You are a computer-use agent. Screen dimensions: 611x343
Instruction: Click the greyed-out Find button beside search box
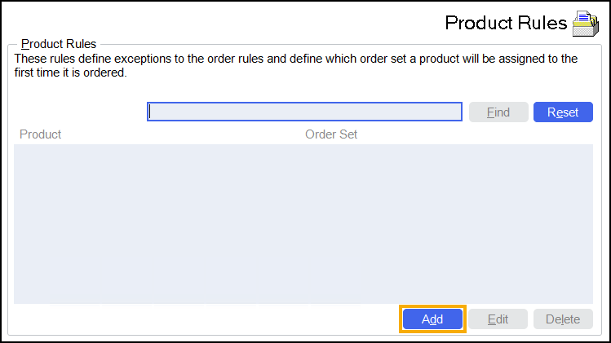pyautogui.click(x=498, y=112)
